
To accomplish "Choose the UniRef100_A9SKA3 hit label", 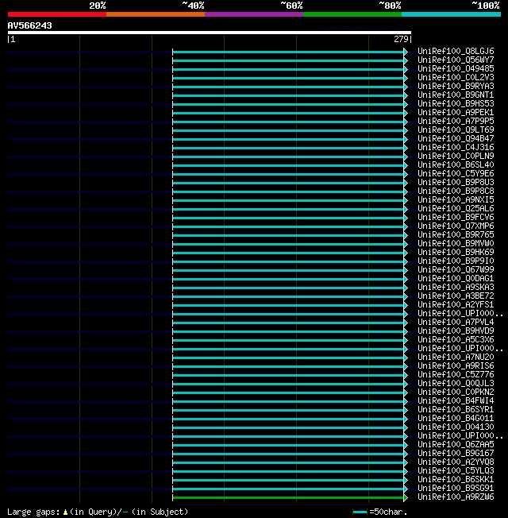I will [456, 287].
